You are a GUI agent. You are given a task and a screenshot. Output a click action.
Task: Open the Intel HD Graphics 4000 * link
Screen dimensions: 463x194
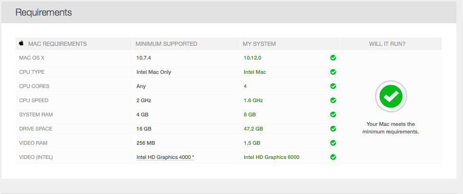coord(165,157)
